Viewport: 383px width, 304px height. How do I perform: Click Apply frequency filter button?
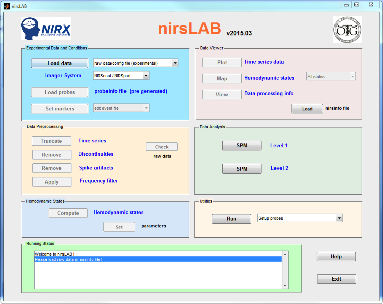tap(52, 182)
